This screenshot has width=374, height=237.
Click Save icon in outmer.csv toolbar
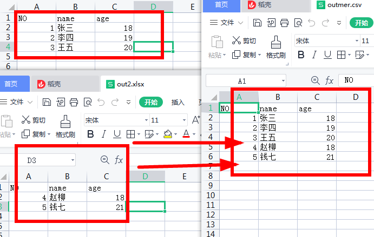pyautogui.click(x=257, y=23)
